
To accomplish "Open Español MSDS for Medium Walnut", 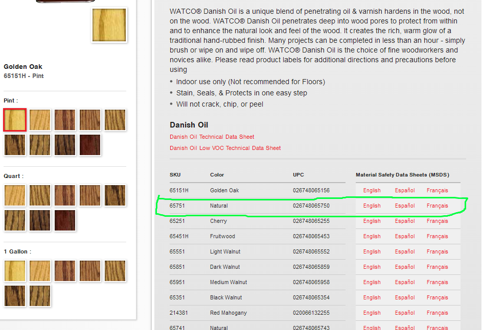I will [x=405, y=283].
